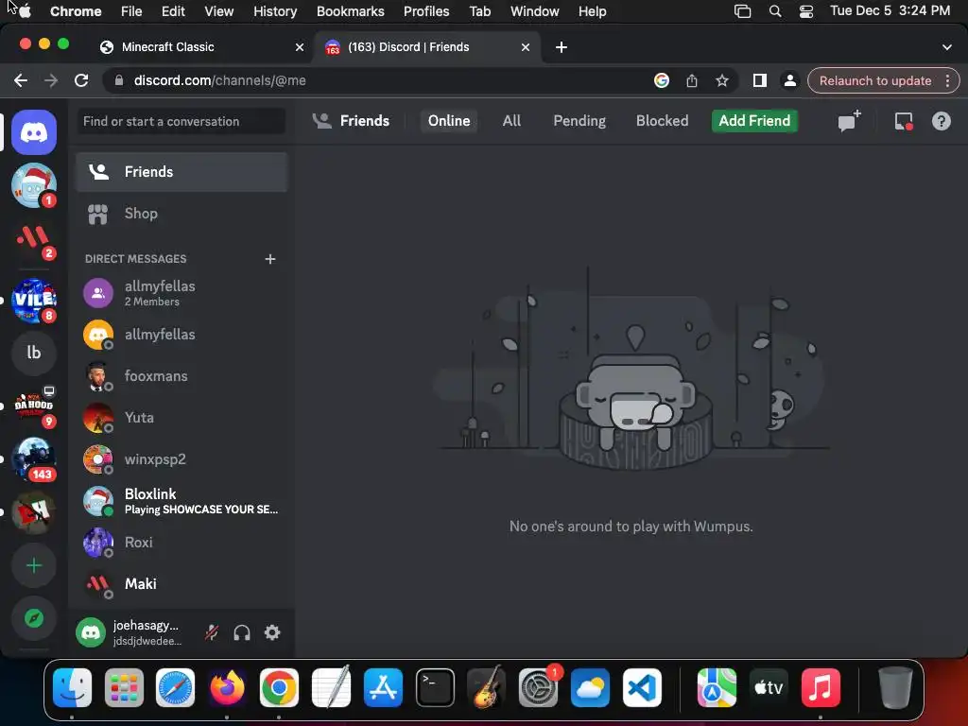This screenshot has height=726, width=968.
Task: Open the 'lb' server icon
Action: click(34, 353)
